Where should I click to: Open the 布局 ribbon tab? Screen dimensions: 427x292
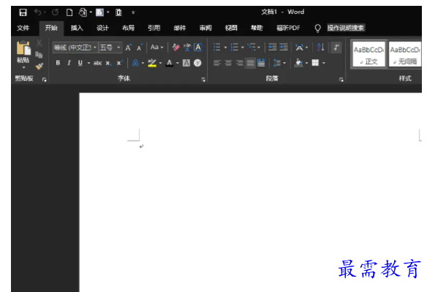(x=128, y=28)
